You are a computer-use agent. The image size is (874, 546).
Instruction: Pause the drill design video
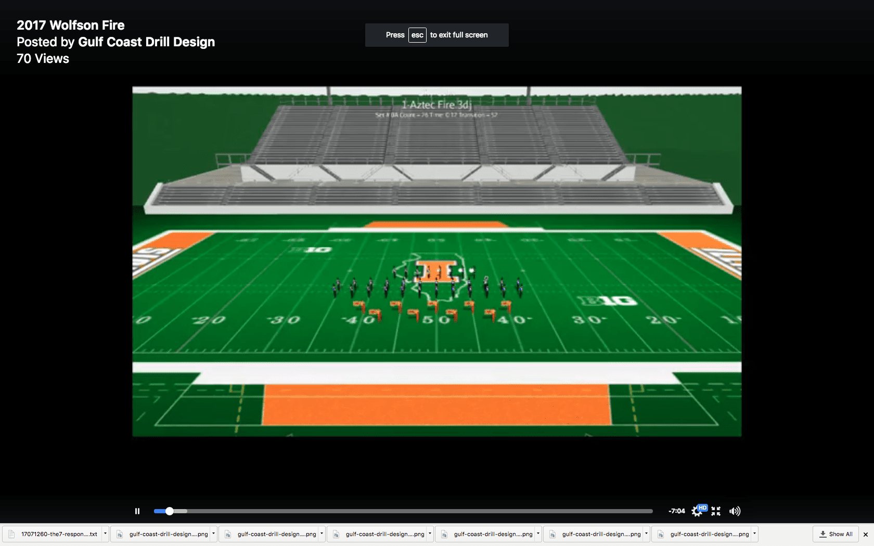click(x=137, y=511)
